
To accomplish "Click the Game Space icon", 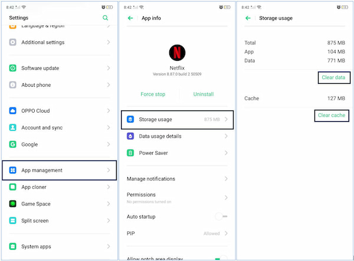I will pyautogui.click(x=13, y=204).
